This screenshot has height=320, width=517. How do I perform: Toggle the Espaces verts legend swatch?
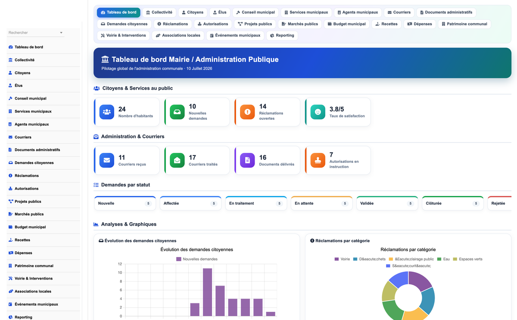[455, 259]
